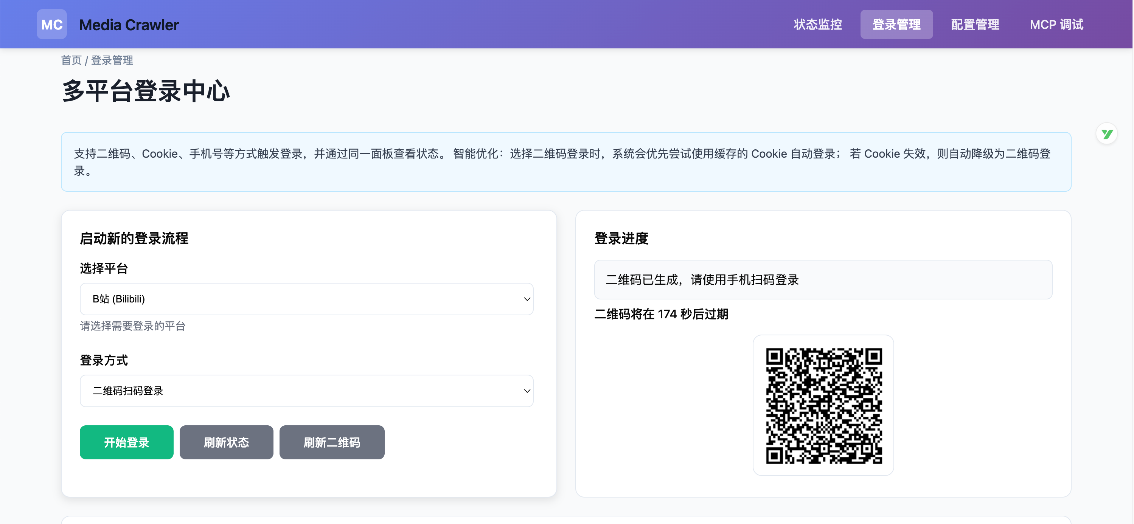Viewport: 1134px width, 524px height.
Task: Click 刷新二维码 to regenerate the QR code
Action: click(x=332, y=442)
